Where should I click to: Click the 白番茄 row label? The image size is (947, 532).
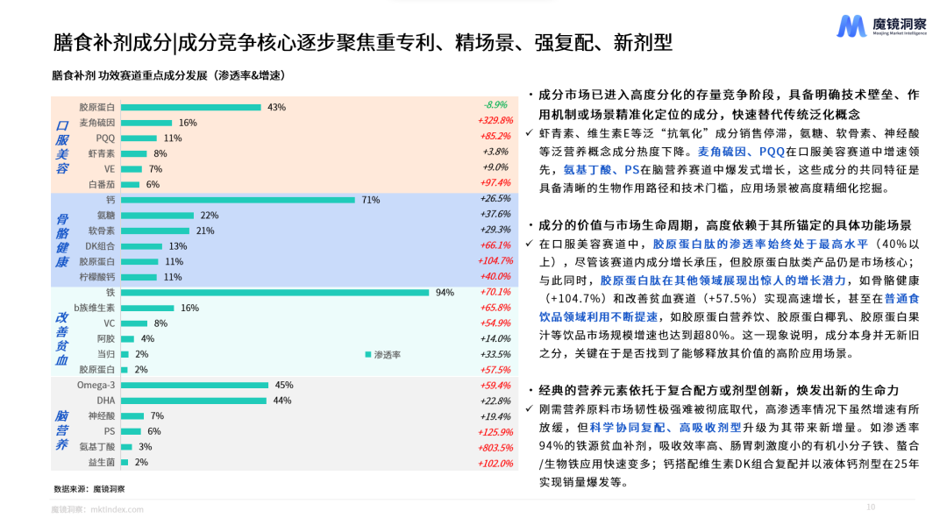tap(101, 184)
